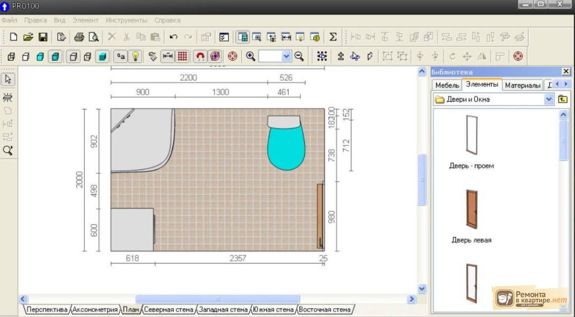Switch to the Аксонометрия view tab
This screenshot has width=575, height=317.
coord(95,310)
